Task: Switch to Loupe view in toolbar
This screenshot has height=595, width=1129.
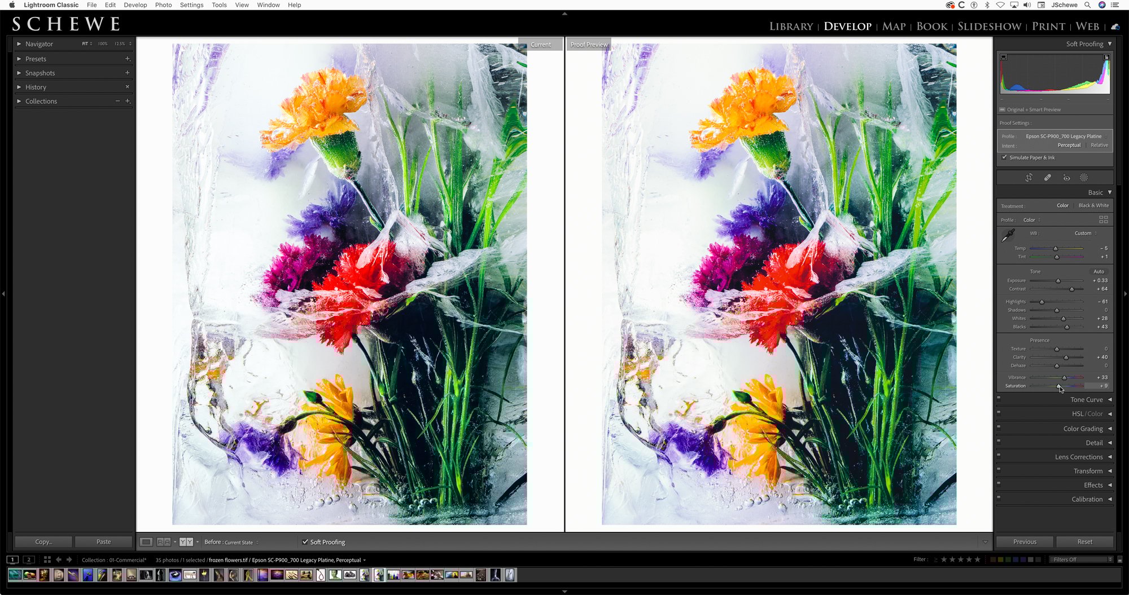Action: [146, 542]
